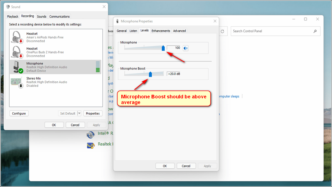
Task: Click OK in Microphone Properties
Action: (x=165, y=166)
